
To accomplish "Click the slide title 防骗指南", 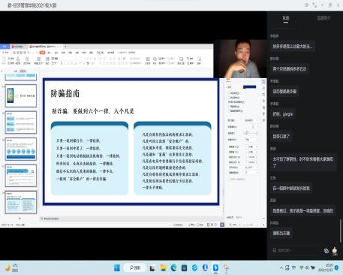I will [x=65, y=93].
